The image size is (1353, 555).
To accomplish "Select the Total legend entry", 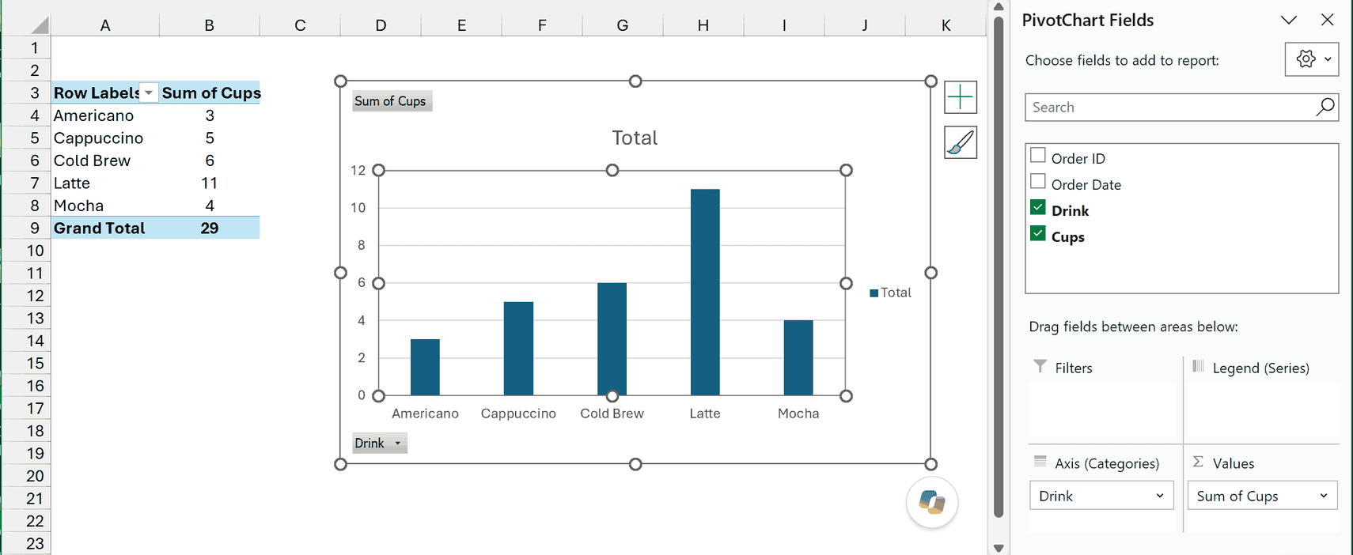I will pyautogui.click(x=890, y=293).
